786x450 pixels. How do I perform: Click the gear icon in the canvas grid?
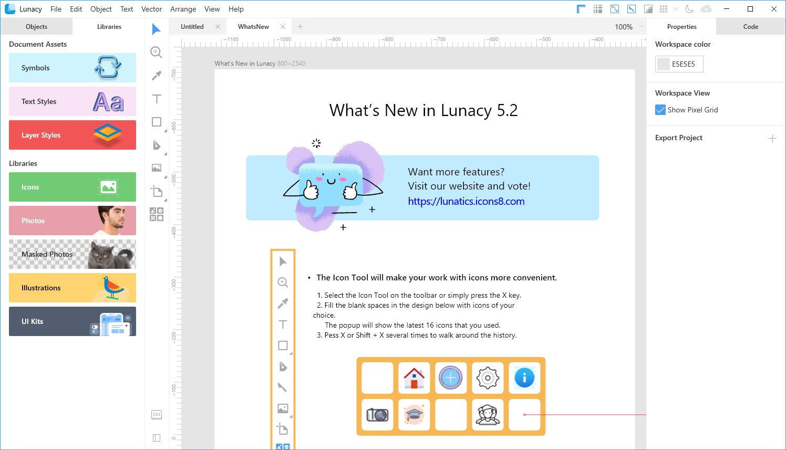[488, 378]
